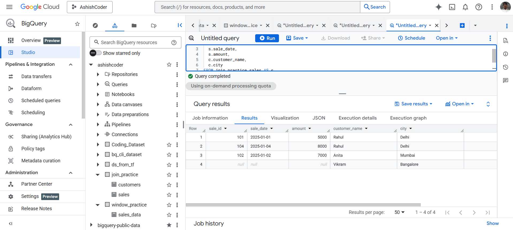Open Execution graph tab
This screenshot has height=230, width=513.
(x=408, y=118)
